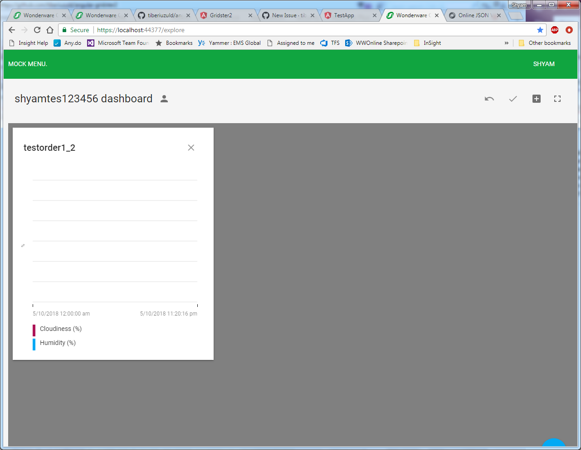581x450 pixels.
Task: Switch to the Online JSON tab
Action: point(474,15)
